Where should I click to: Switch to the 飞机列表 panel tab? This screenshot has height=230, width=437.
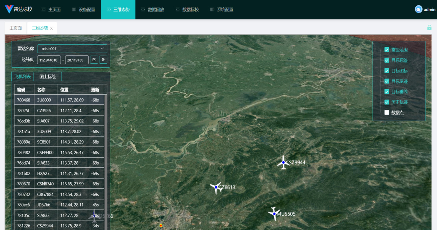(22, 76)
